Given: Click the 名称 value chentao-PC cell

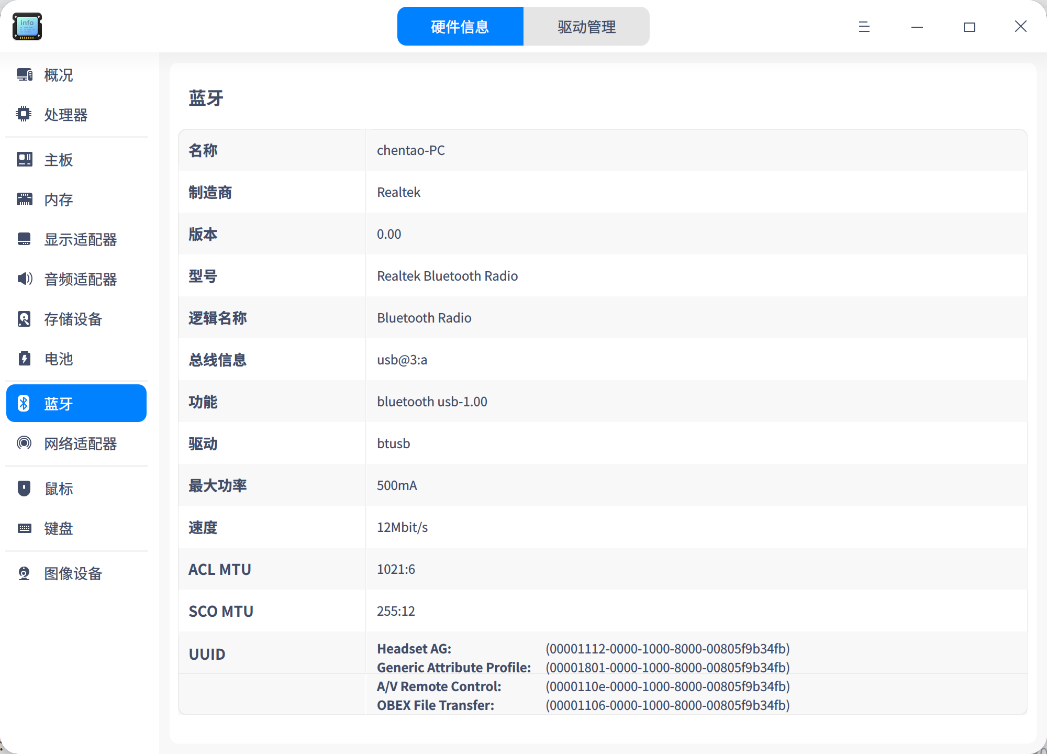Looking at the screenshot, I should pos(411,150).
